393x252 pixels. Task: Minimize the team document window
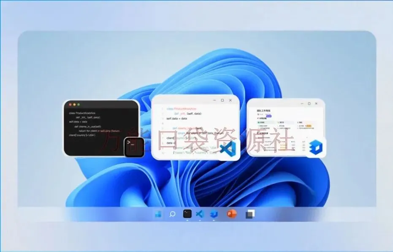point(302,103)
